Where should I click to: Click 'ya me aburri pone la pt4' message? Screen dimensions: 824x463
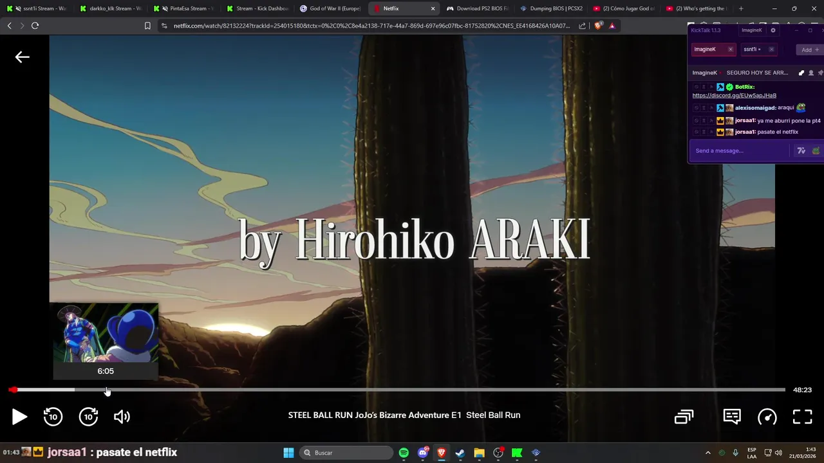pyautogui.click(x=789, y=121)
